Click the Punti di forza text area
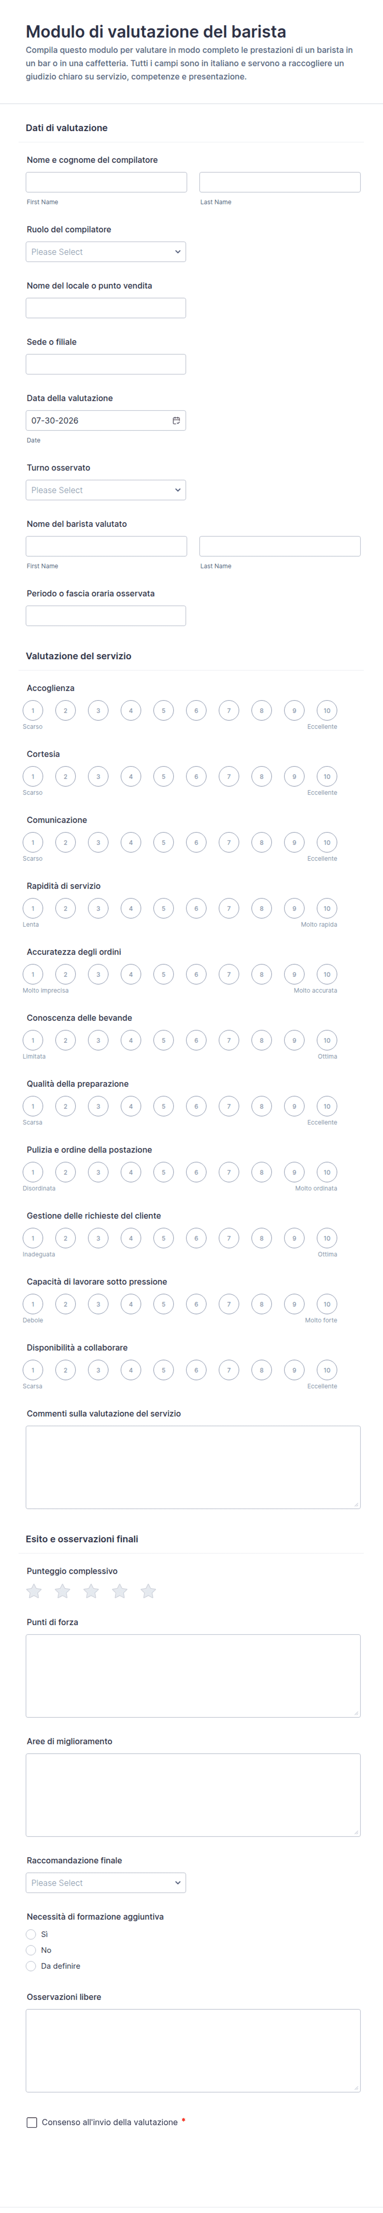 click(193, 1675)
